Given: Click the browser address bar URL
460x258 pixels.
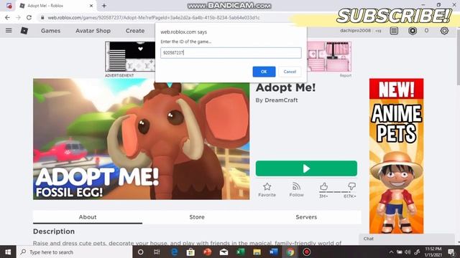Looking at the screenshot, I should click(154, 17).
